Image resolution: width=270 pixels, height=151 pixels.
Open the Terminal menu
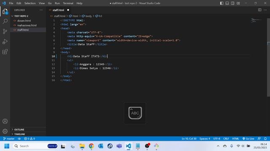point(68,3)
